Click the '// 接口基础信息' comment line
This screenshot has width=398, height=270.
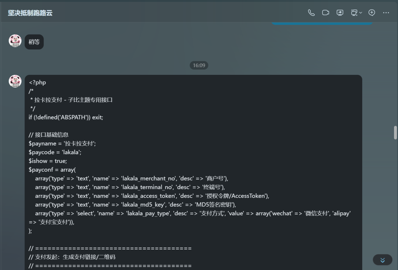coord(49,135)
